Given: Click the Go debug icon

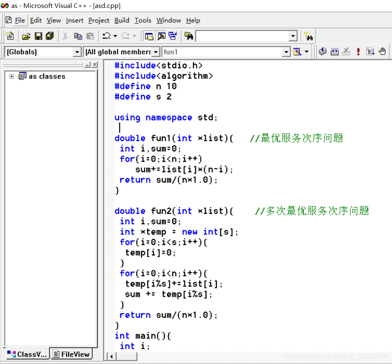Looking at the screenshot, I should coord(370,52).
